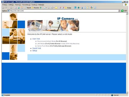129x97 pixels.
Task: Select the Recommend ActiveX Mode link
Action: [46, 41]
